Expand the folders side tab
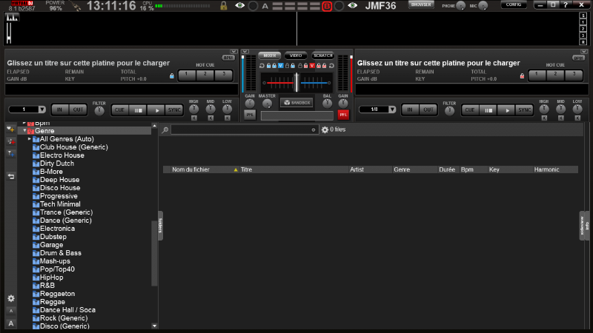This screenshot has width=593, height=333. (160, 226)
